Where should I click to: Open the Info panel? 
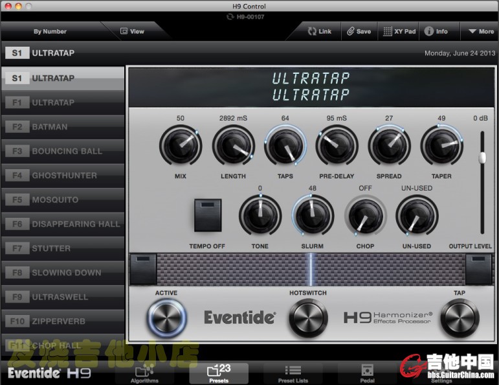click(x=436, y=31)
